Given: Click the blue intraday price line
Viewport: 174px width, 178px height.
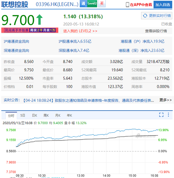Looking at the screenshot, I should click(x=87, y=135).
